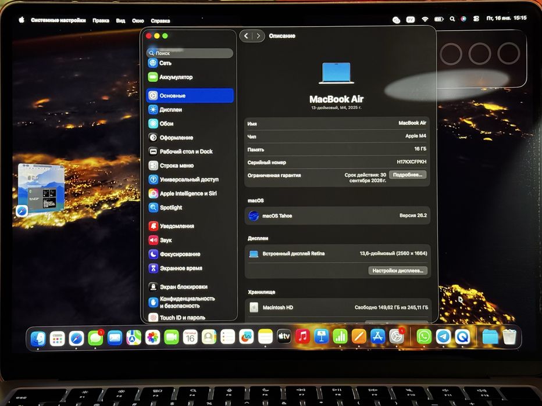Image resolution: width=542 pixels, height=406 pixels.
Task: Click the Macintosh HD storage row
Action: click(337, 307)
